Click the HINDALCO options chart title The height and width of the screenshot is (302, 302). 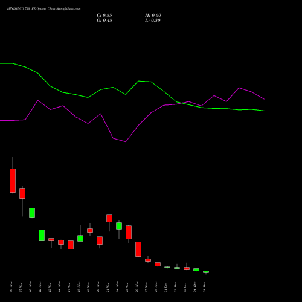click(43, 9)
